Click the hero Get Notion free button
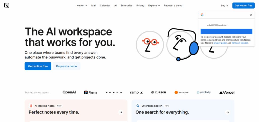The image size is (259, 122). 38,66
